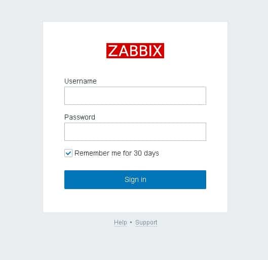Place cursor in empty field under Password
The image size is (268, 260).
coord(135,132)
